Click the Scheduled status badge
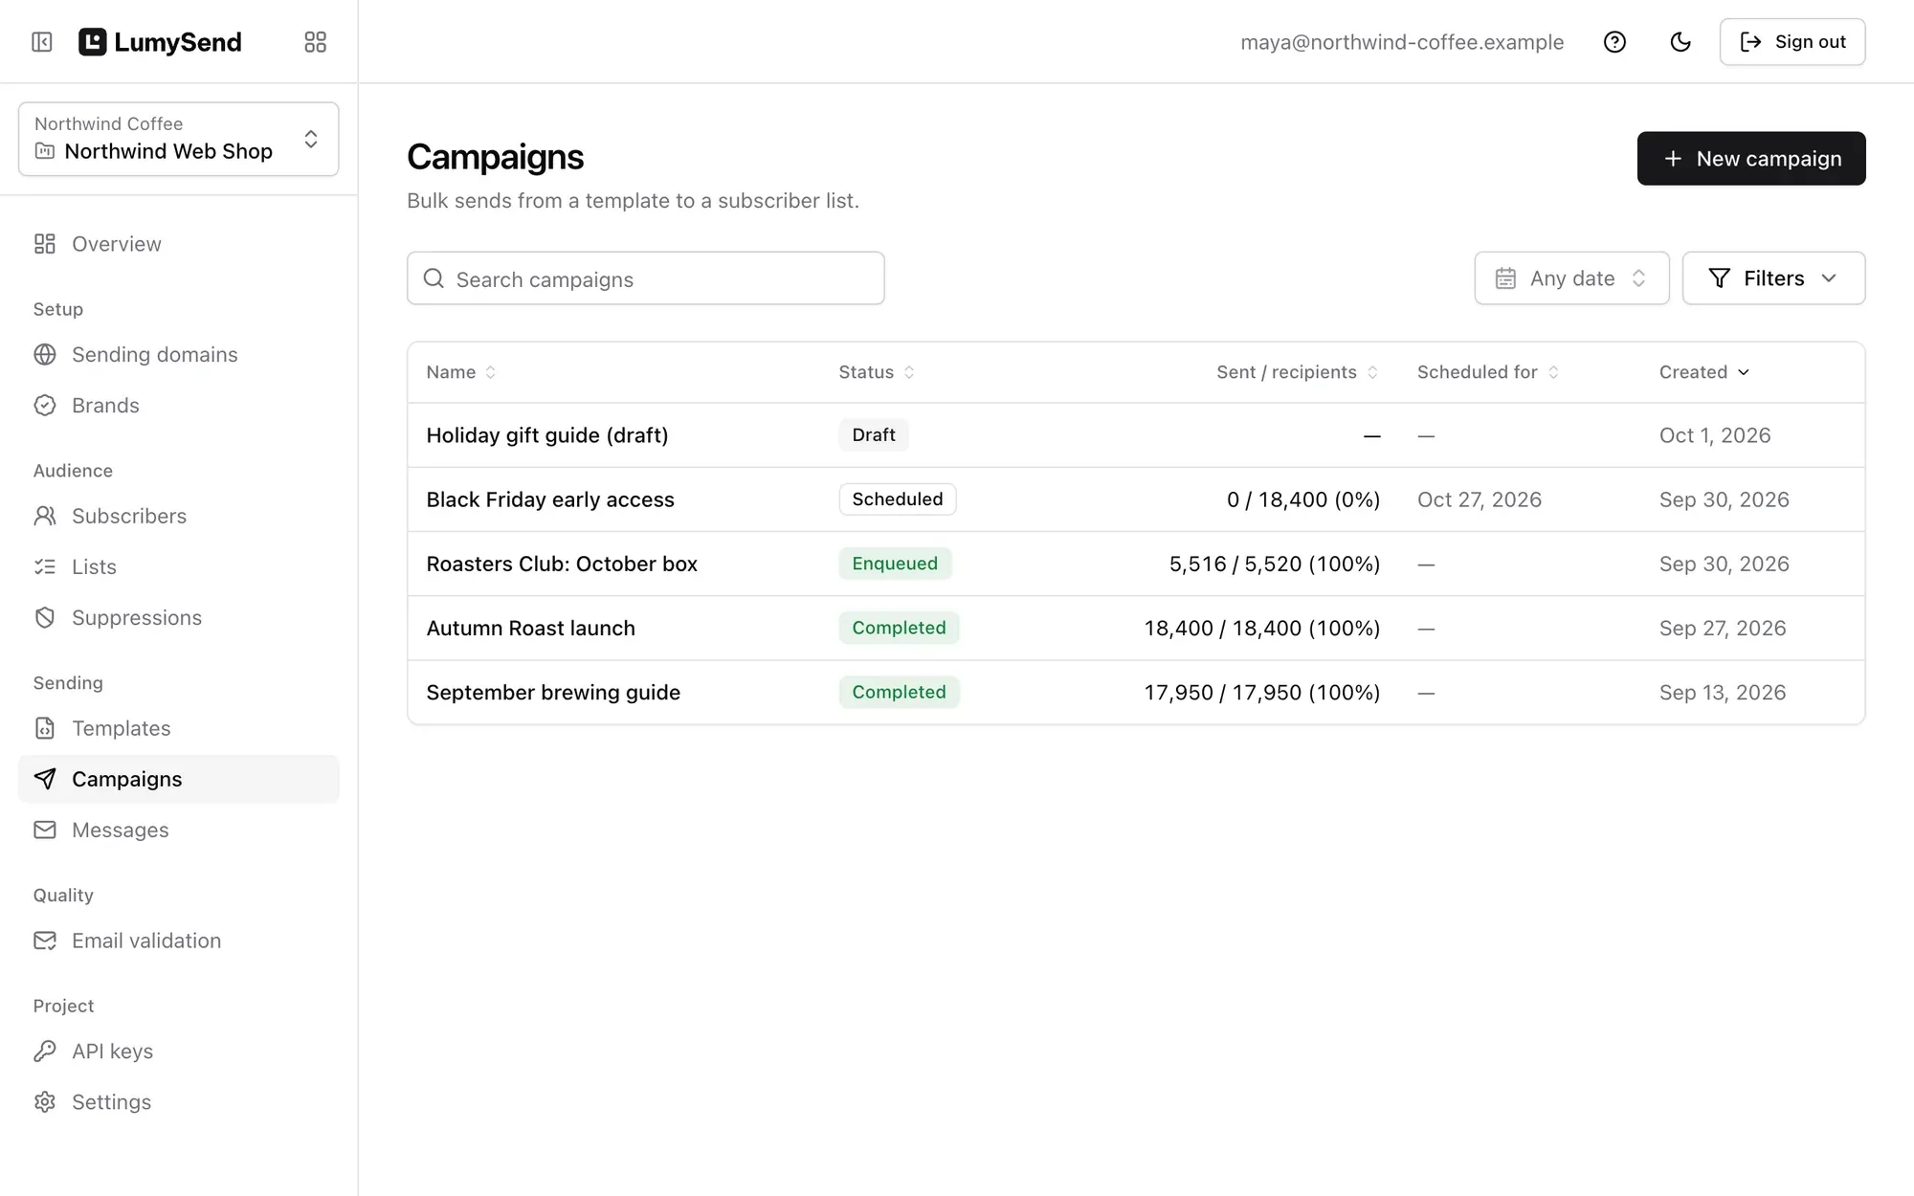The image size is (1914, 1196). [x=898, y=499]
